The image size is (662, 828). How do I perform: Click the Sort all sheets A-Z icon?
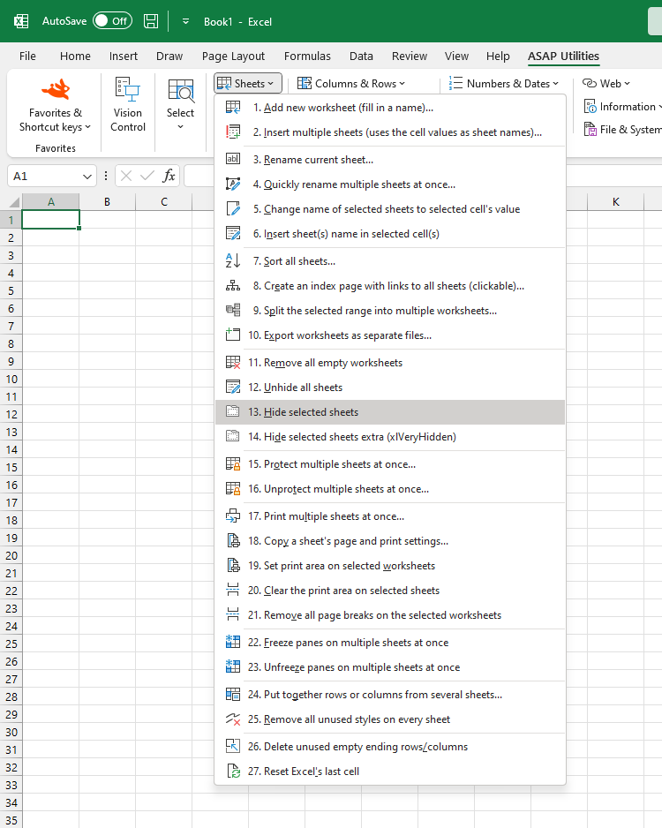click(233, 261)
